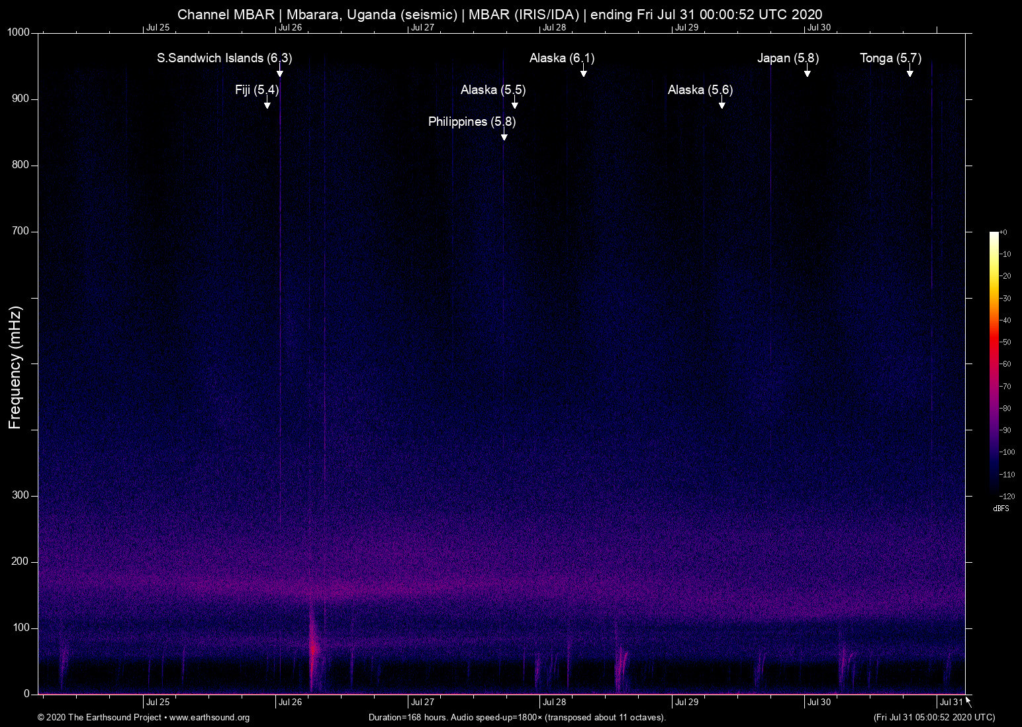1022x727 pixels.
Task: Click the dBFS color scale bar
Action: 994,363
